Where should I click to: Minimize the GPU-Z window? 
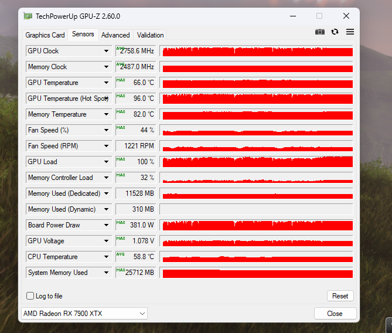[x=293, y=16]
